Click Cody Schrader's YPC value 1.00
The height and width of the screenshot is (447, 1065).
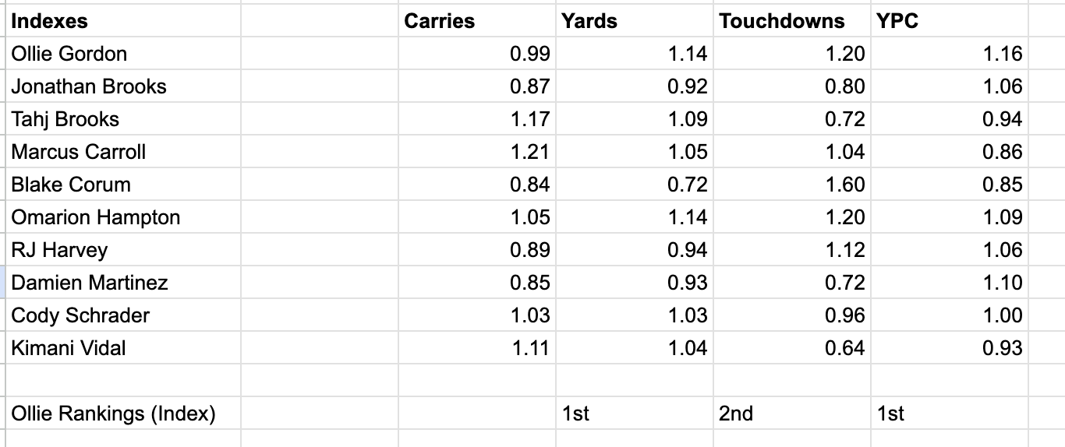(1002, 315)
